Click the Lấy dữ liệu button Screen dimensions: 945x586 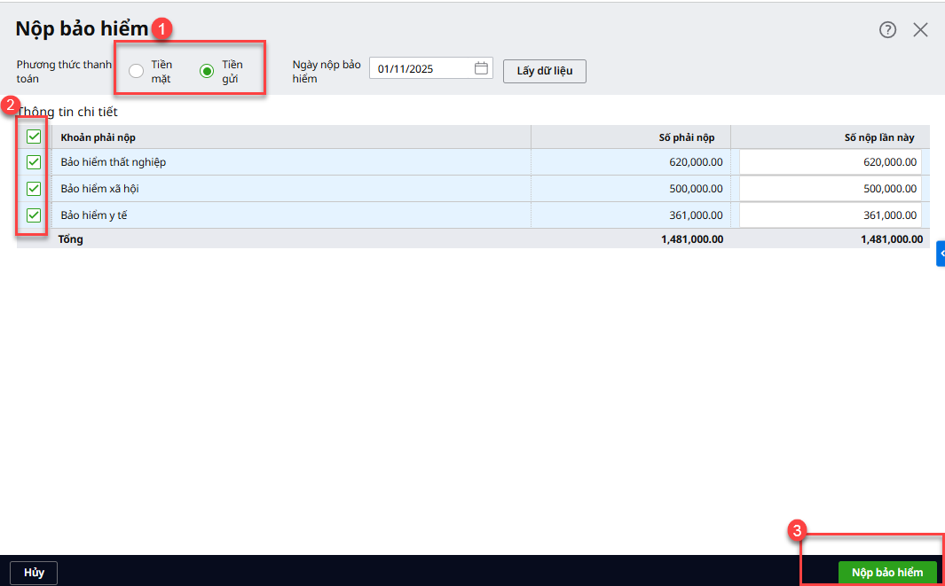(x=544, y=71)
